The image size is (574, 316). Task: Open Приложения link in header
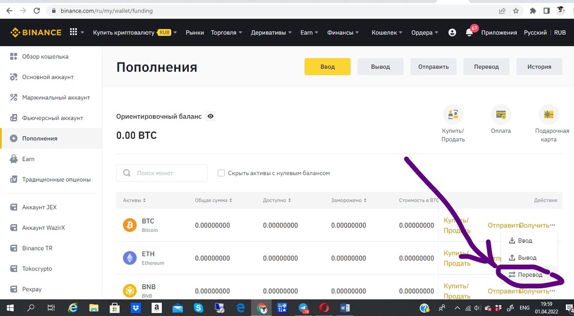coord(499,33)
